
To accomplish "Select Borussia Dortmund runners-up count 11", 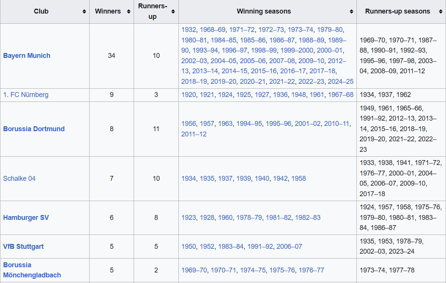I will tap(156, 129).
